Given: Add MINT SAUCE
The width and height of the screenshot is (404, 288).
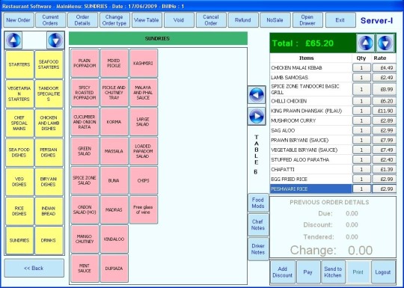Looking at the screenshot, I should [85, 269].
